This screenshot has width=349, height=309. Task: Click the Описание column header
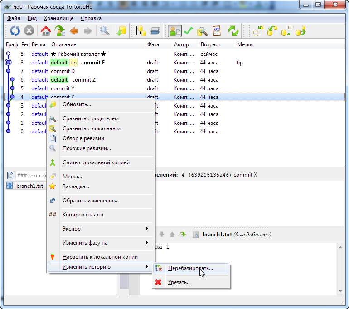(x=97, y=44)
